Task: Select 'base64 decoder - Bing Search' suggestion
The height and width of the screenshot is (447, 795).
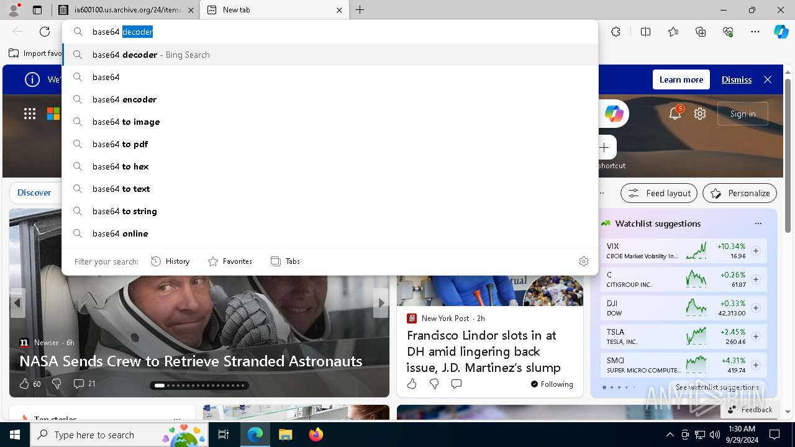Action: point(330,55)
